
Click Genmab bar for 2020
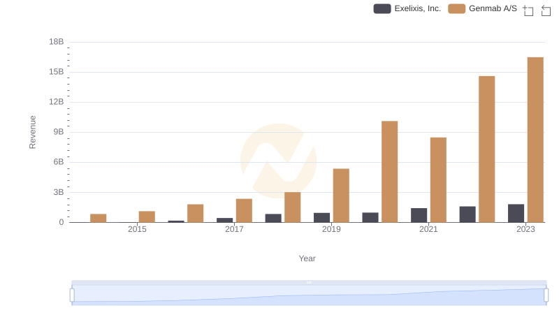click(x=390, y=172)
